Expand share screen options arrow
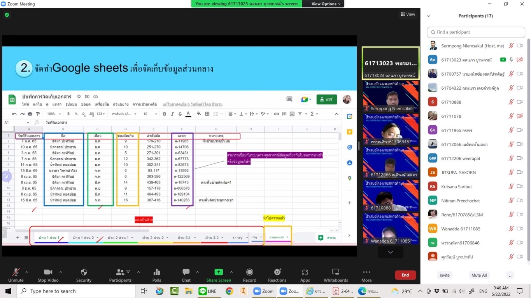The width and height of the screenshot is (531, 298). pyautogui.click(x=231, y=272)
